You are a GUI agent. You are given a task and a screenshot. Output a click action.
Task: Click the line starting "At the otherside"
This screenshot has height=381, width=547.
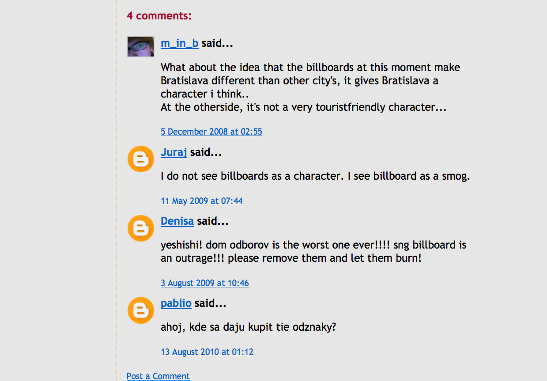coord(303,107)
